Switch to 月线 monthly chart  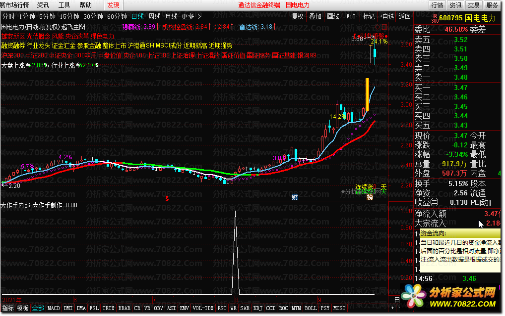[x=171, y=16]
